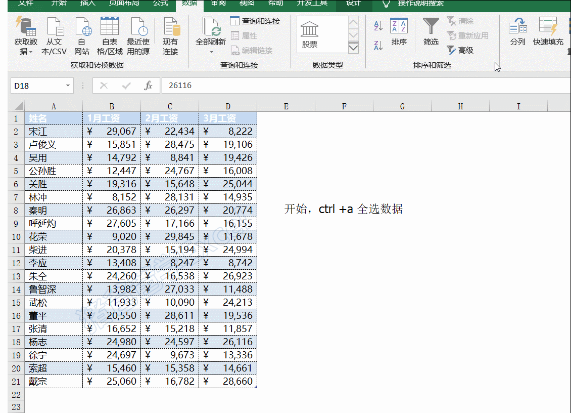Click the cell containing 戴宗

54,382
